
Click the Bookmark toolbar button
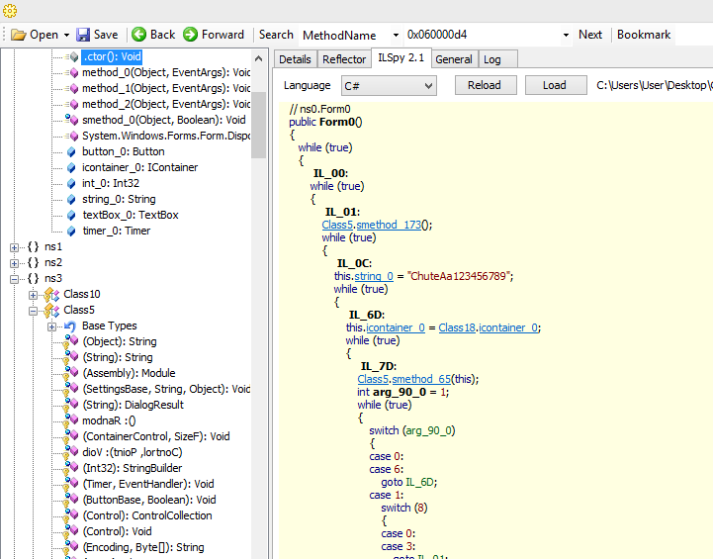pyautogui.click(x=644, y=35)
